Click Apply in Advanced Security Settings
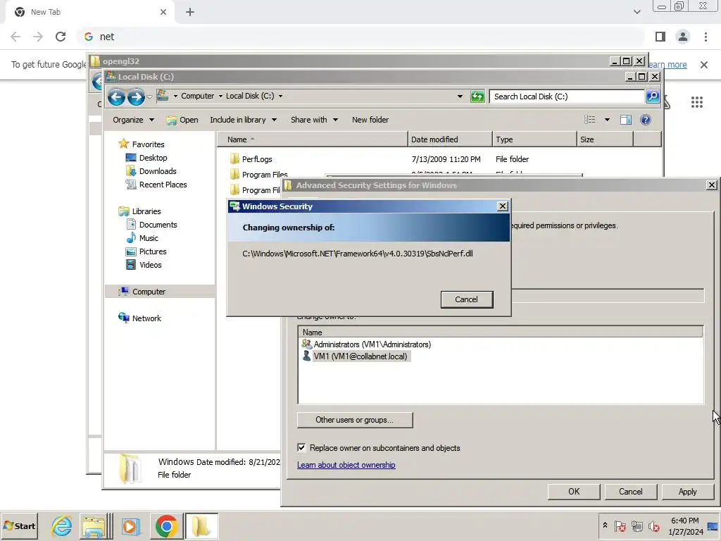This screenshot has height=541, width=721. [x=687, y=492]
